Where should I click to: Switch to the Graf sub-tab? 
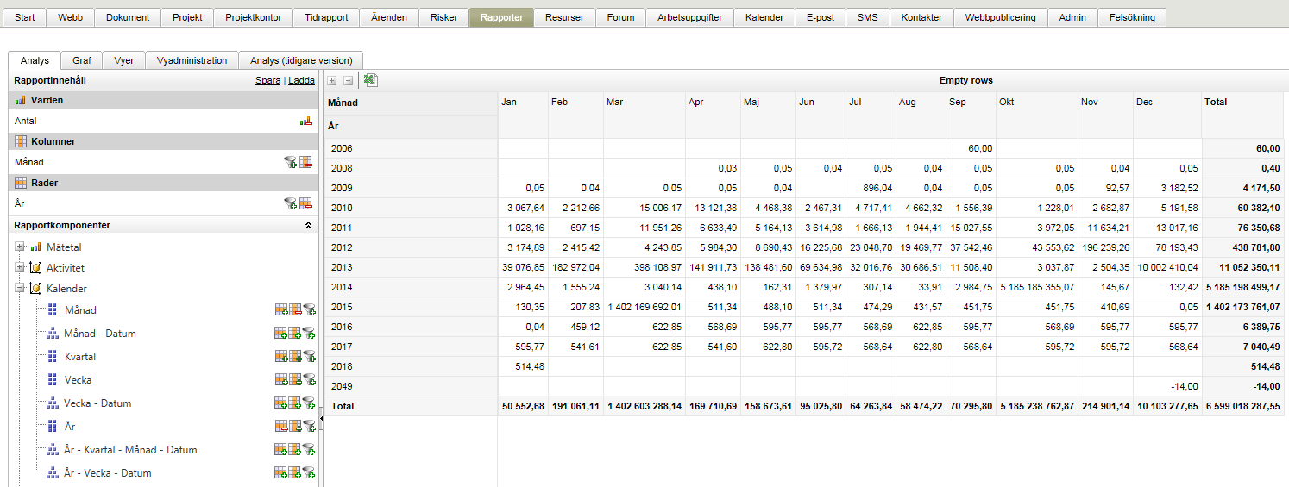pos(82,60)
